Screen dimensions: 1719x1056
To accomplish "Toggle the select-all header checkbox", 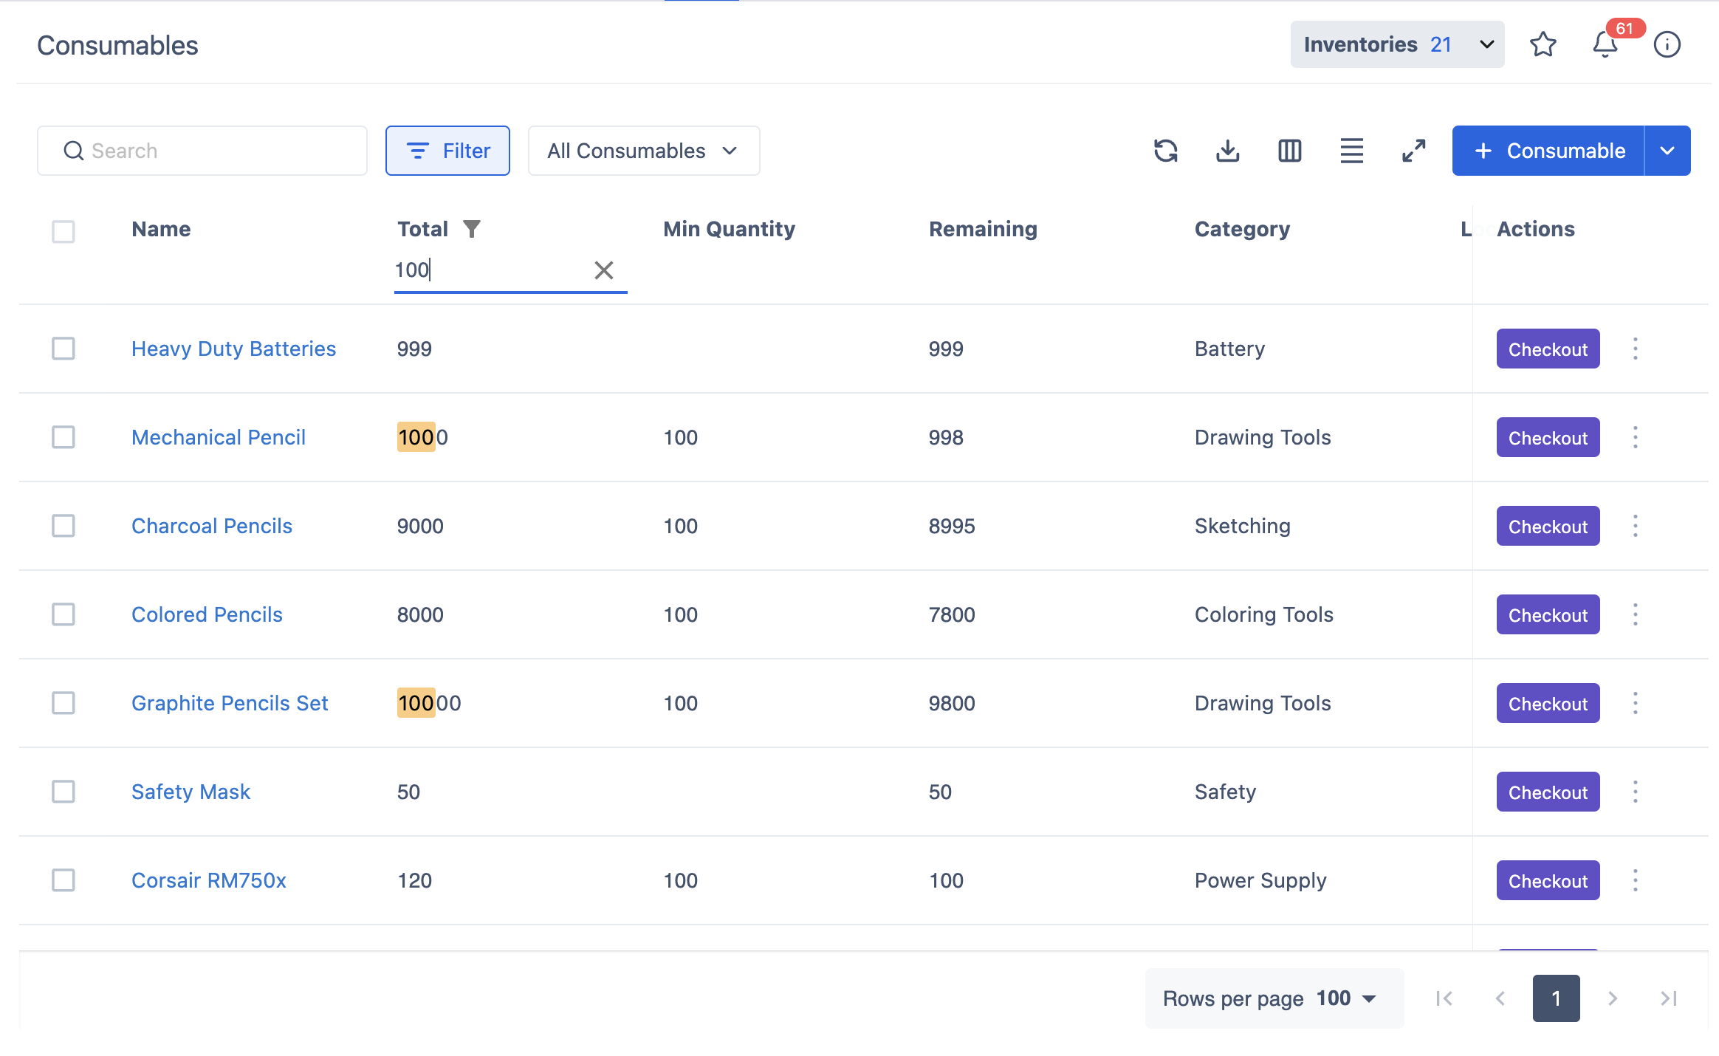I will click(x=64, y=231).
